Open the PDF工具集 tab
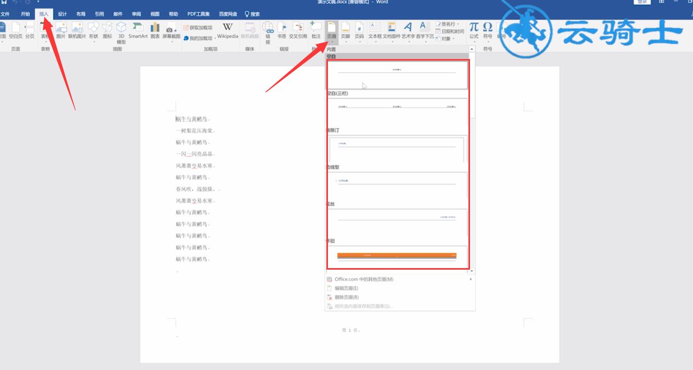The width and height of the screenshot is (693, 370). 199,14
